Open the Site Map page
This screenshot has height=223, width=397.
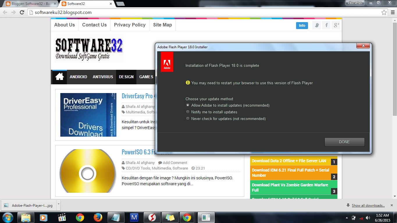163,25
